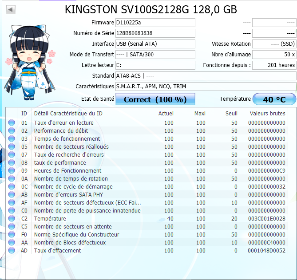Click raw value 0001048D0052
Viewport: 297px width, 280px height.
(x=267, y=250)
